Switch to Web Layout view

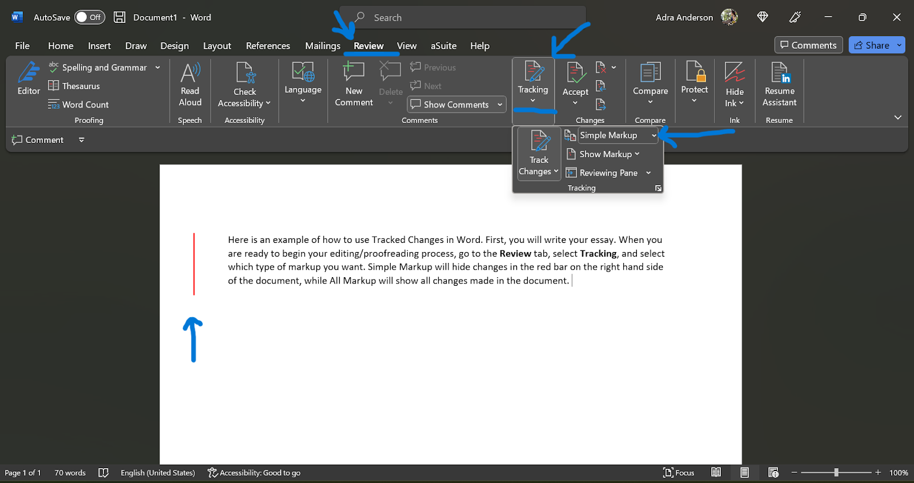[773, 472]
